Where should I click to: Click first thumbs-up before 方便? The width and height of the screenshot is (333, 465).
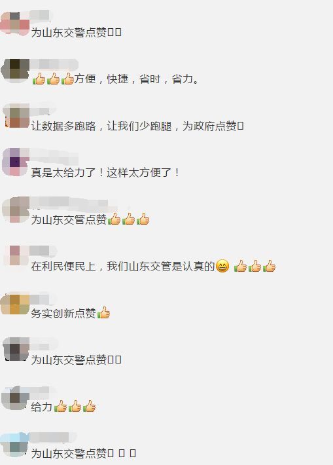[39, 79]
